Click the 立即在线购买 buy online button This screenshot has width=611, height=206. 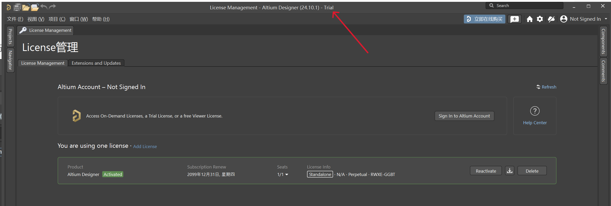[x=484, y=19]
